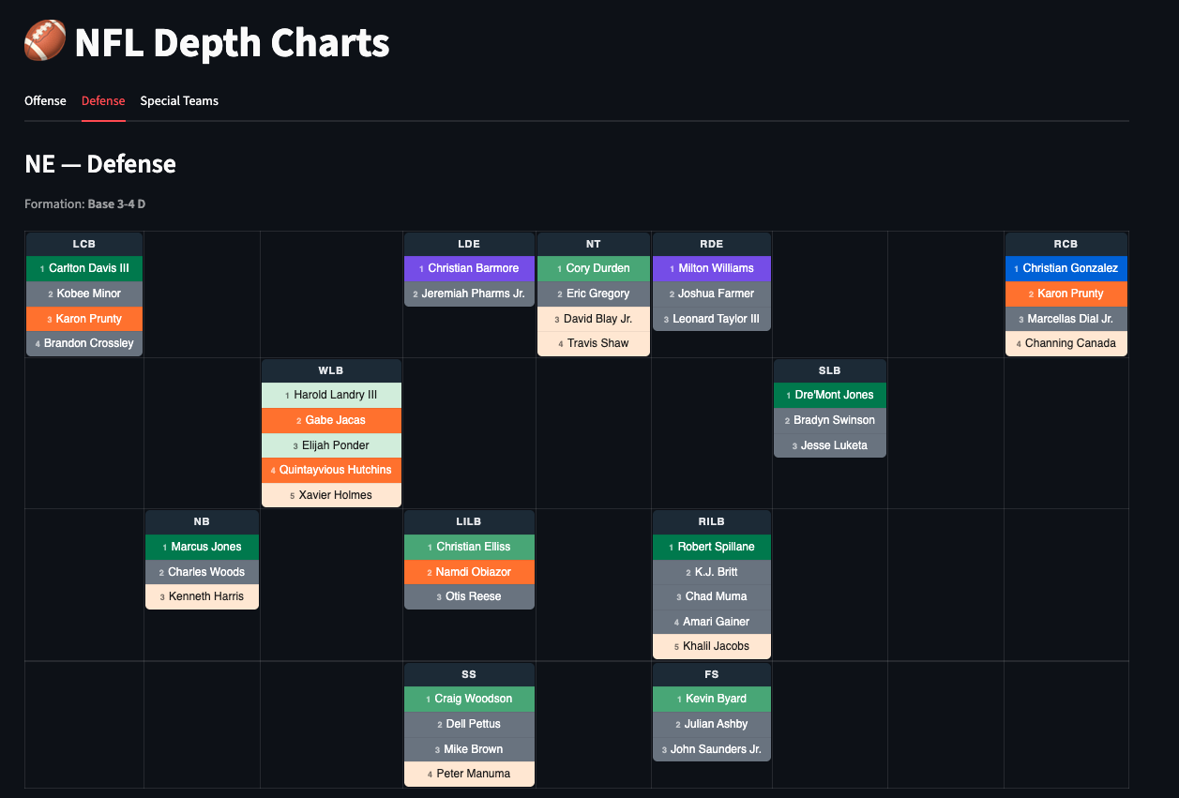Click Gabe Jacas under WLB
Image resolution: width=1179 pixels, height=798 pixels.
pos(331,420)
